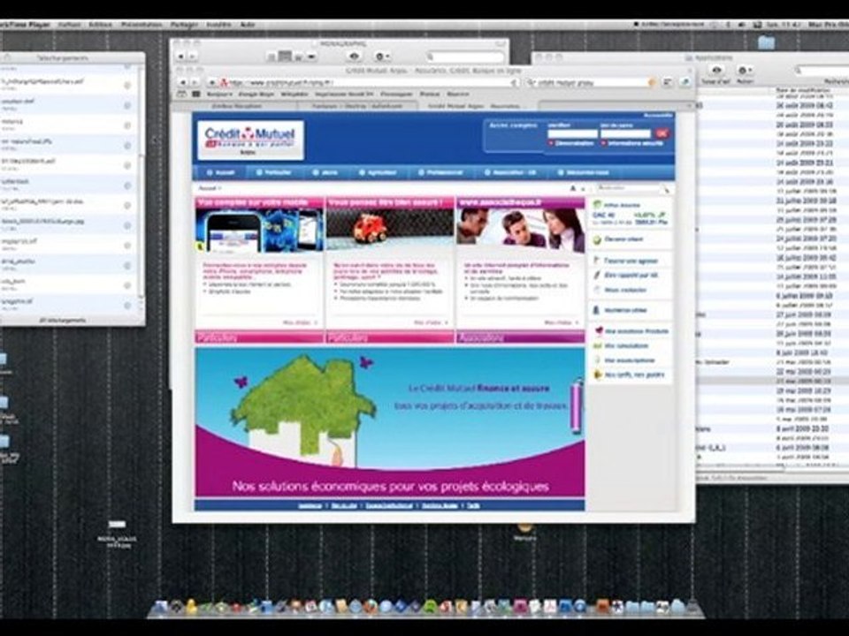
Task: Click the Safari address bar
Action: coord(367,83)
